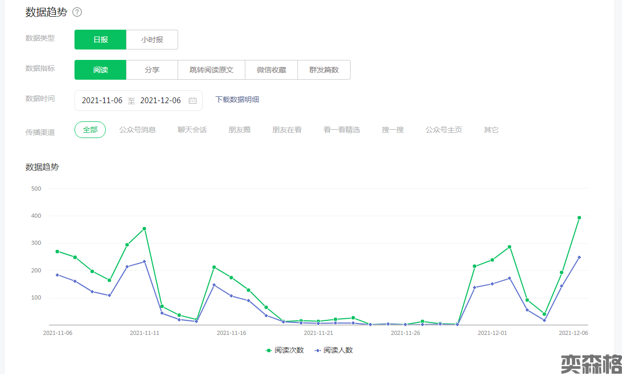Switch to 分享 metric tab
This screenshot has height=374, width=622.
[x=152, y=70]
